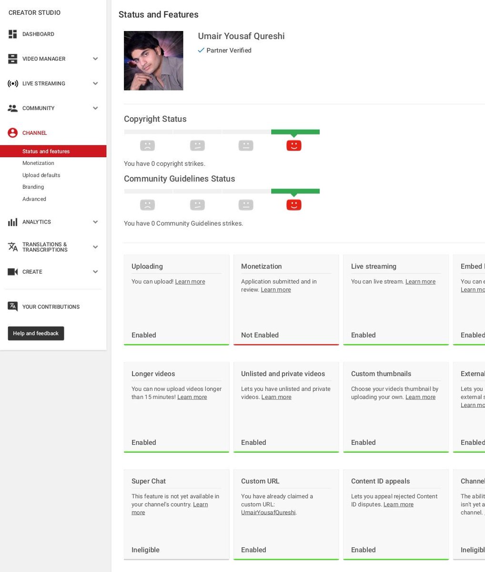The image size is (485, 572).
Task: Click the Community people icon
Action: tap(13, 108)
